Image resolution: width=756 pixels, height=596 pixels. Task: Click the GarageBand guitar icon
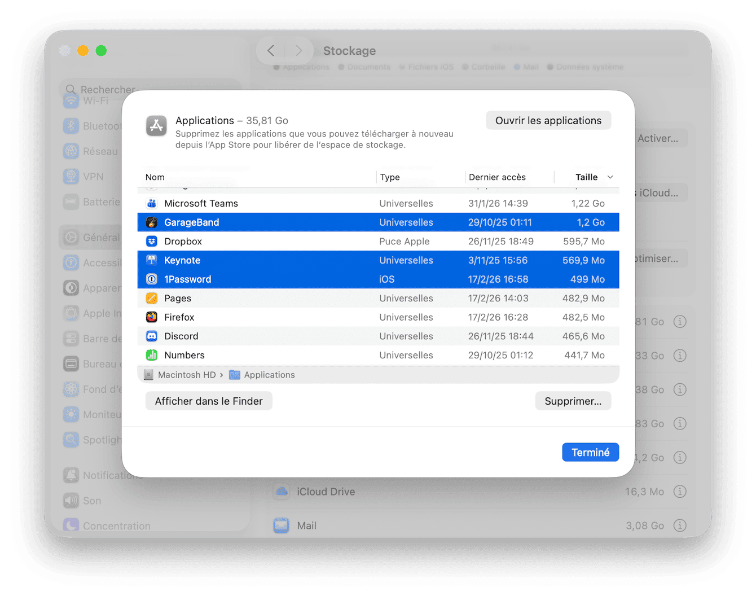(152, 222)
